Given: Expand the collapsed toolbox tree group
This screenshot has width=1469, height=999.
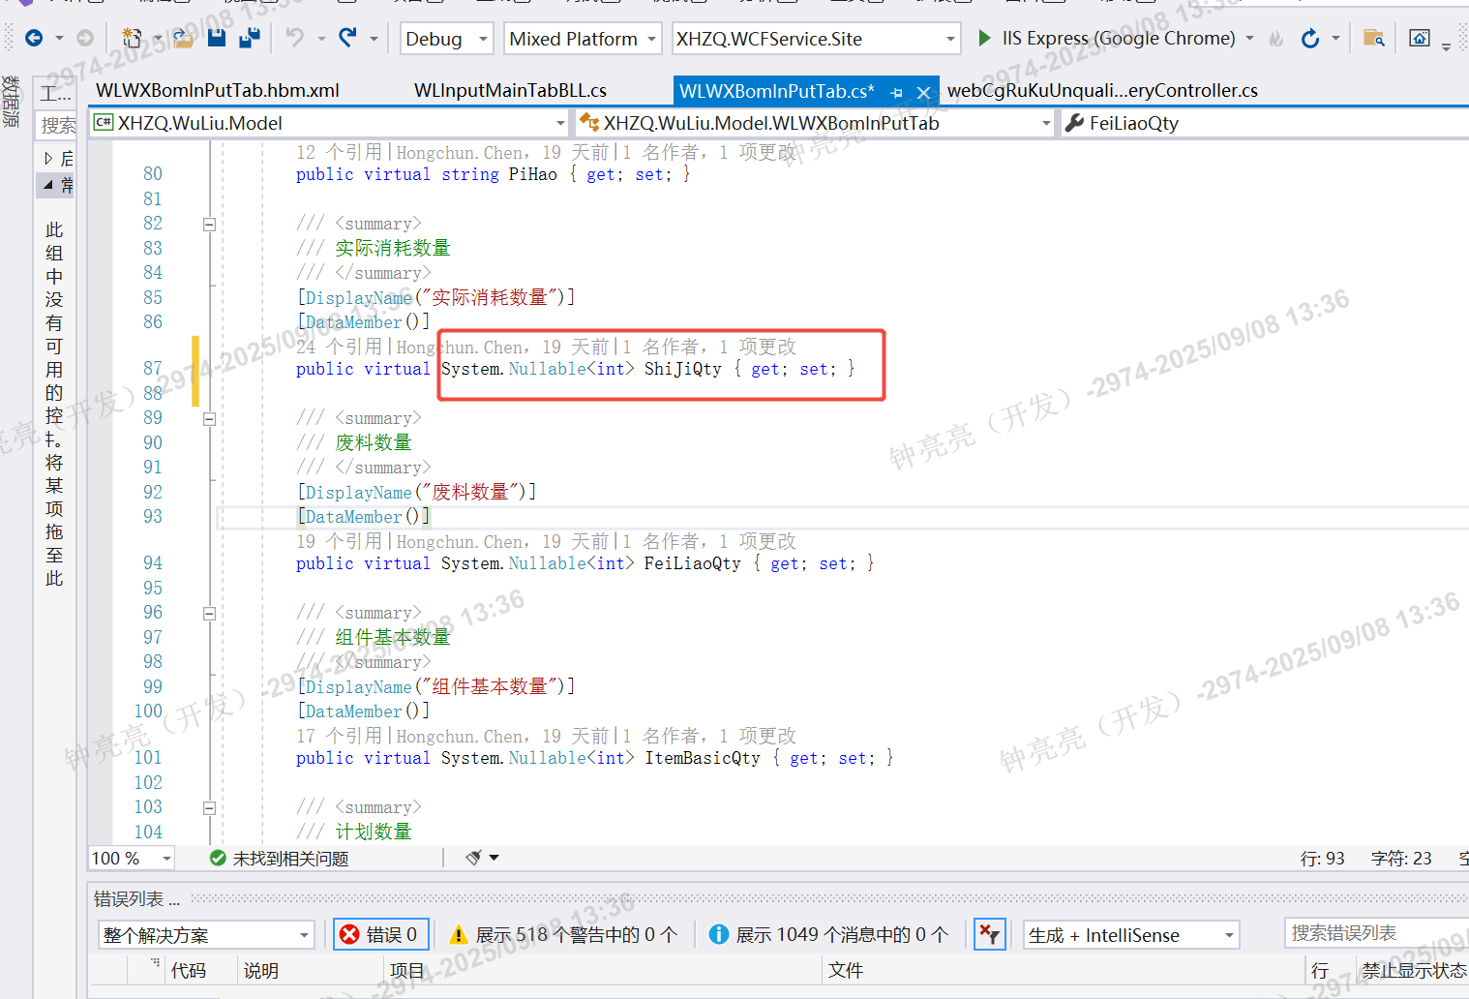Looking at the screenshot, I should [48, 158].
